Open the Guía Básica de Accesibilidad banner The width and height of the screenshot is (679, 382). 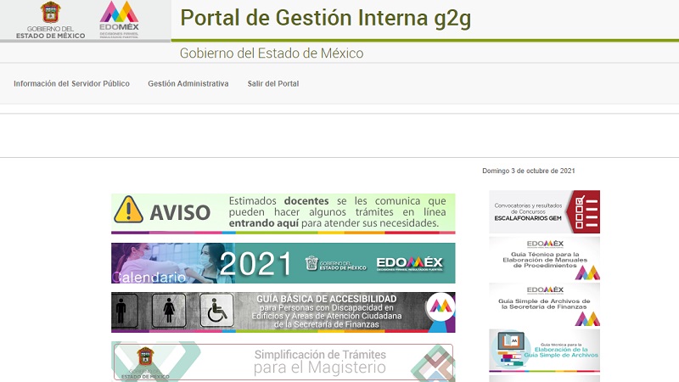click(x=283, y=312)
